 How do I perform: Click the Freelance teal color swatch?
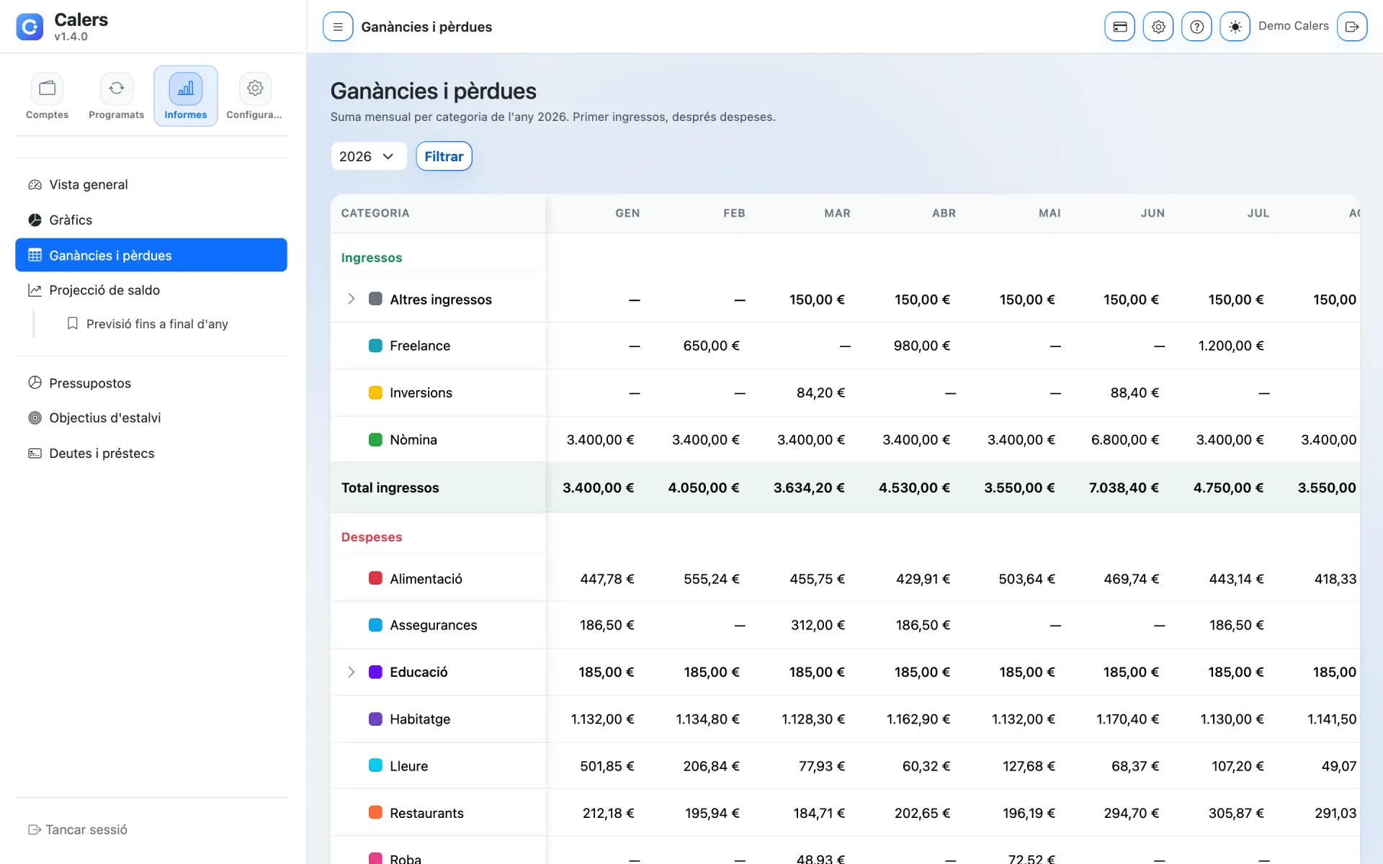(x=375, y=346)
